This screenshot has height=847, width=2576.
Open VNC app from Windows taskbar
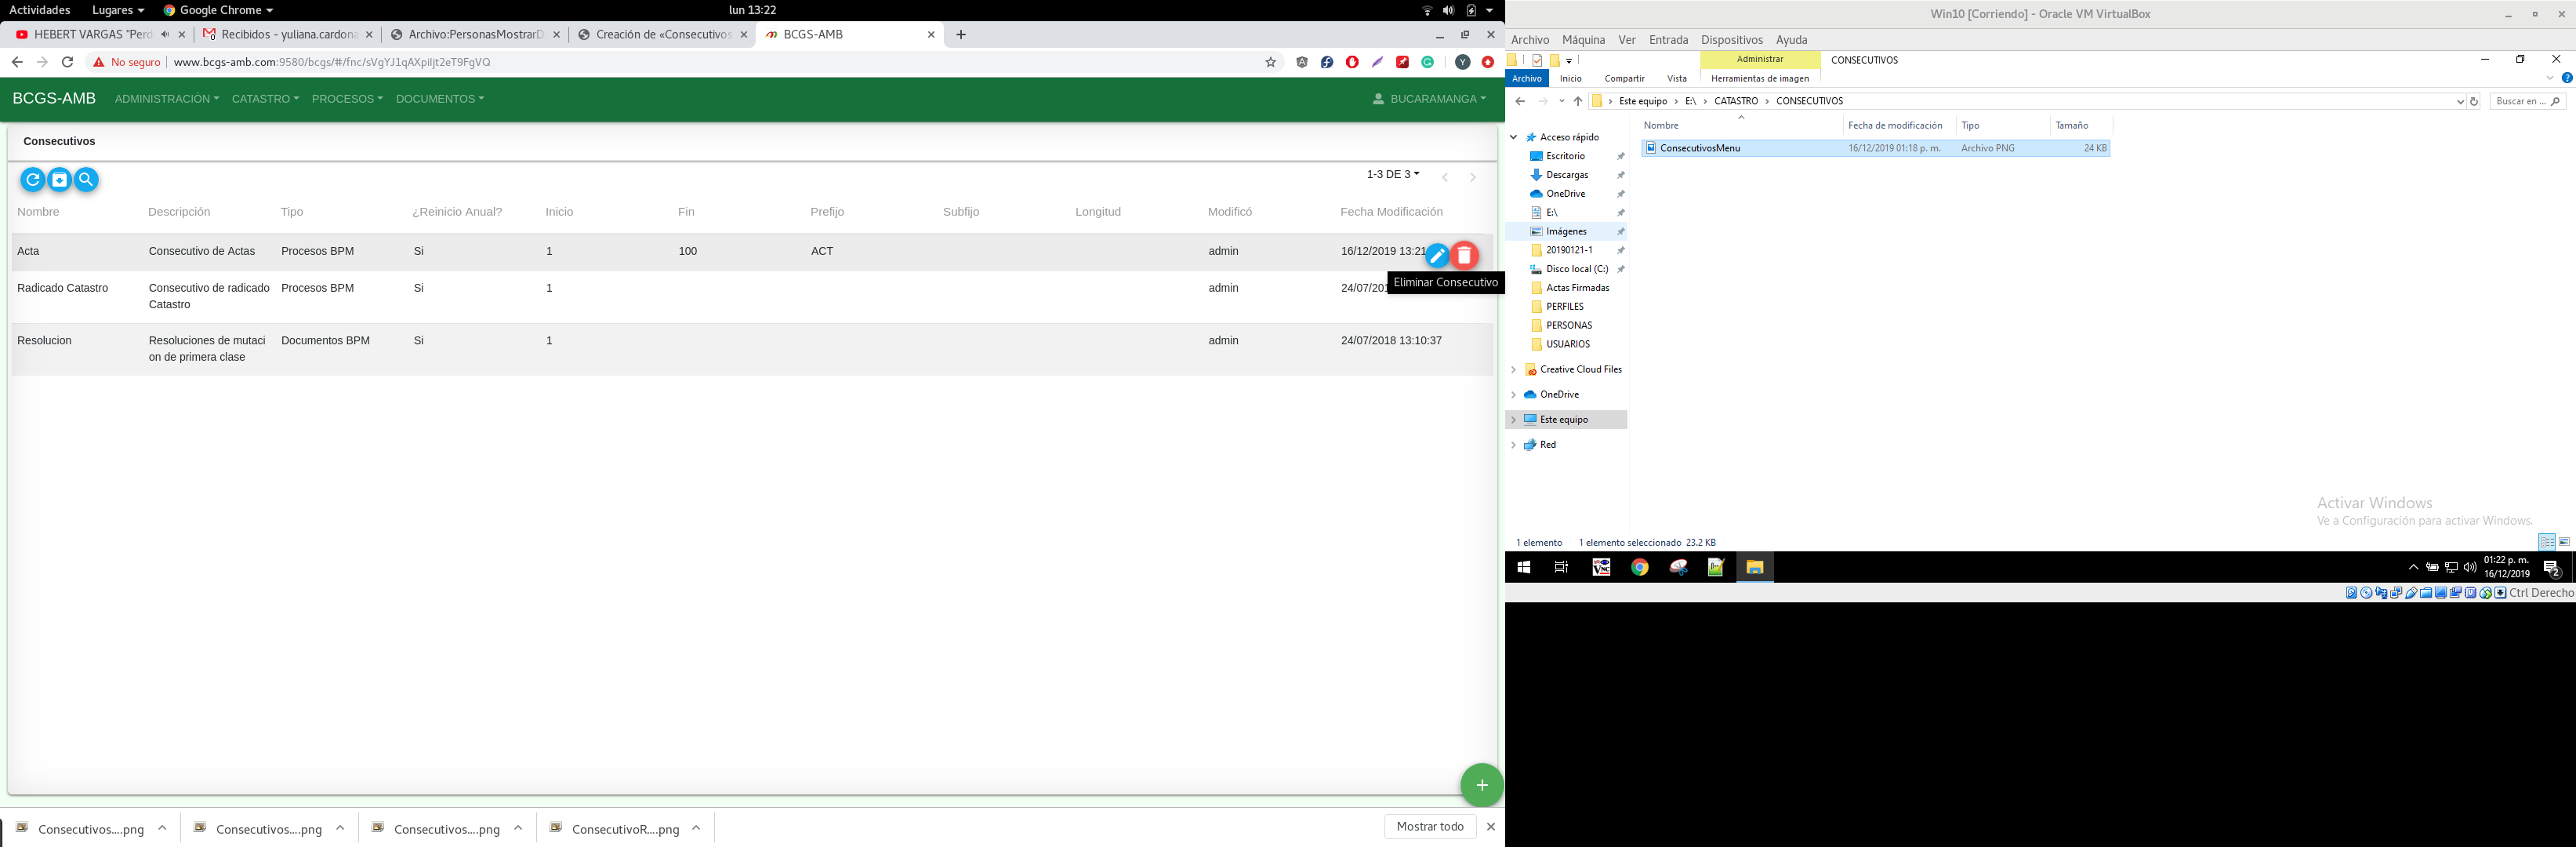[x=1601, y=567]
